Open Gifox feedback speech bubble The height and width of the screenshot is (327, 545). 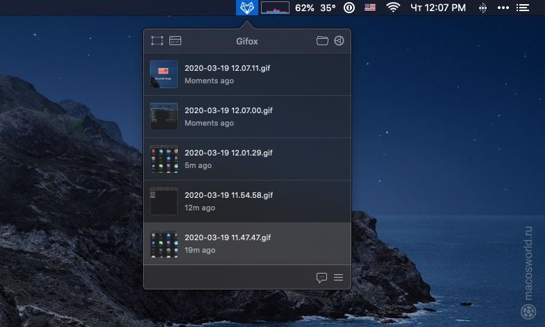click(x=321, y=277)
